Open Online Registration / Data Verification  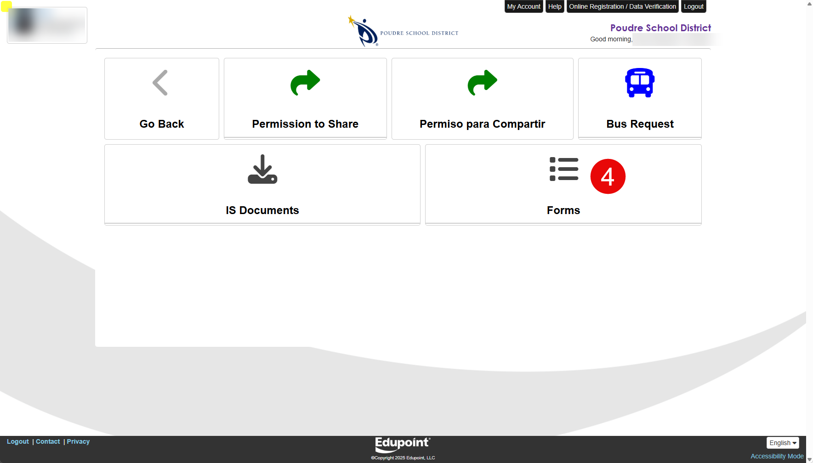pos(622,6)
